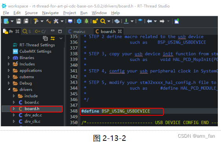Image resolution: width=221 pixels, height=142 pixels.
Task: Select board.h in the project tree
Action: 32,109
